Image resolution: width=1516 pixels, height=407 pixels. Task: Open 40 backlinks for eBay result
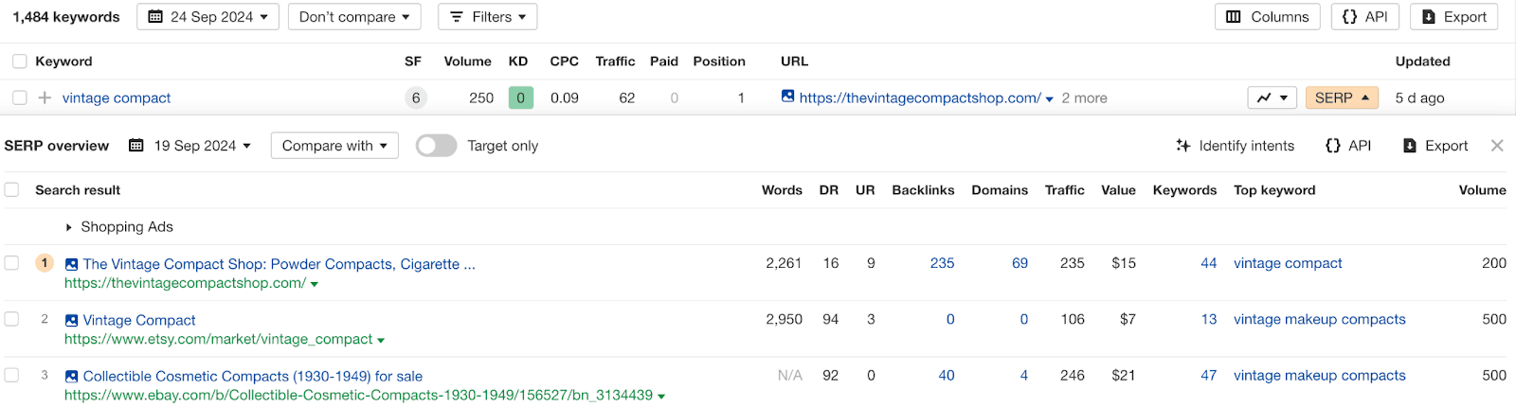[x=946, y=375]
